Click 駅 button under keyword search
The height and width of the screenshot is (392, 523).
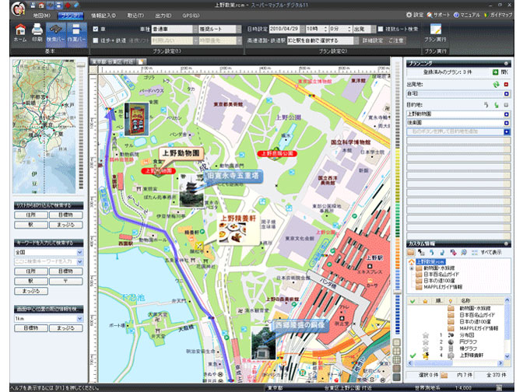click(31, 281)
